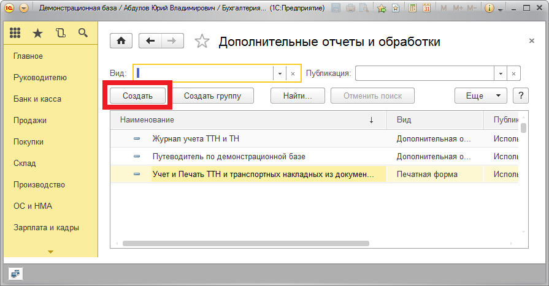Click the info icon in title bar
549x286 pixels.
[489, 9]
